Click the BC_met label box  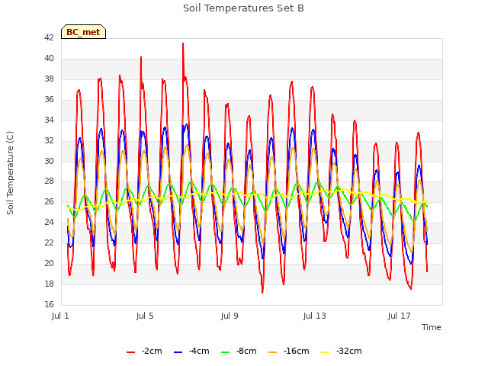(83, 32)
